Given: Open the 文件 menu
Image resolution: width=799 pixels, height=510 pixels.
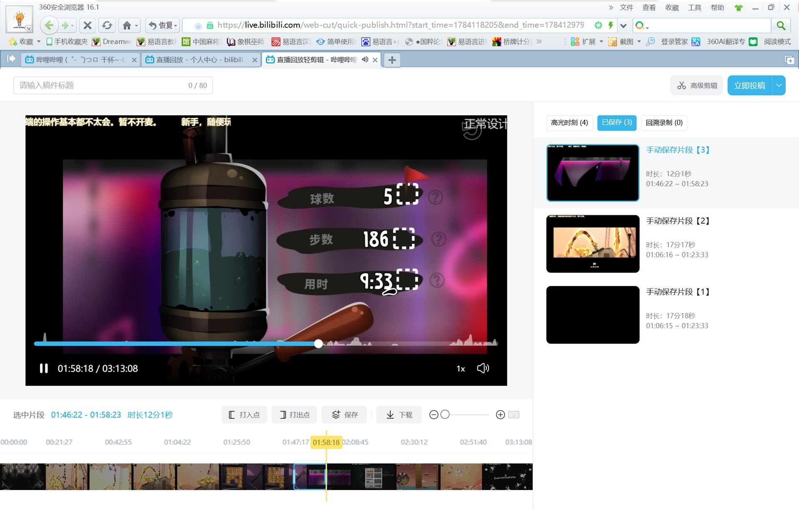Looking at the screenshot, I should (626, 7).
